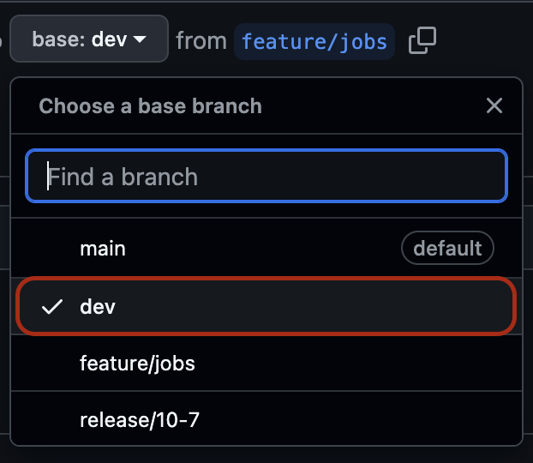The image size is (533, 463).
Task: Click the Choose a base branch heading
Action: click(151, 106)
